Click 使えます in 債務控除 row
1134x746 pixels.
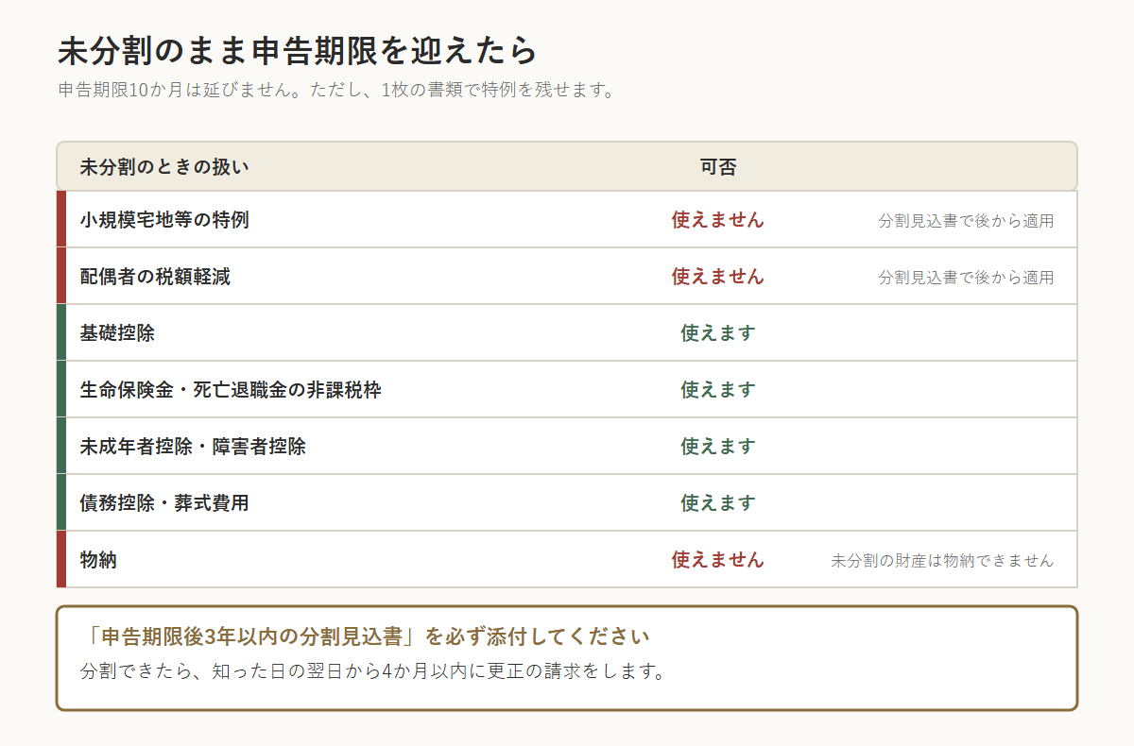point(718,503)
